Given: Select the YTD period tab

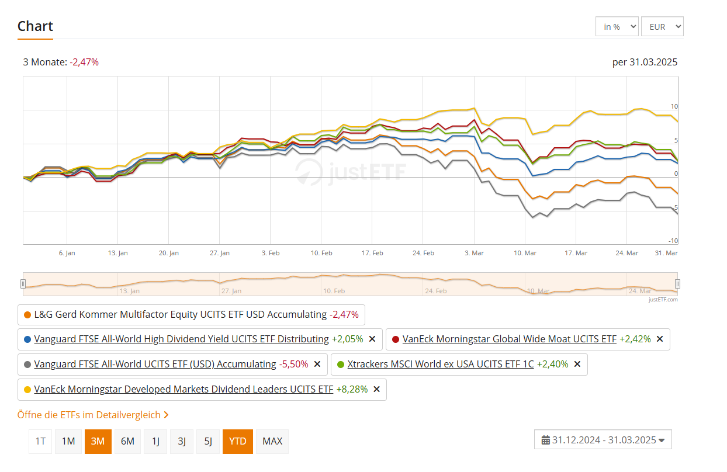Looking at the screenshot, I should coord(238,441).
